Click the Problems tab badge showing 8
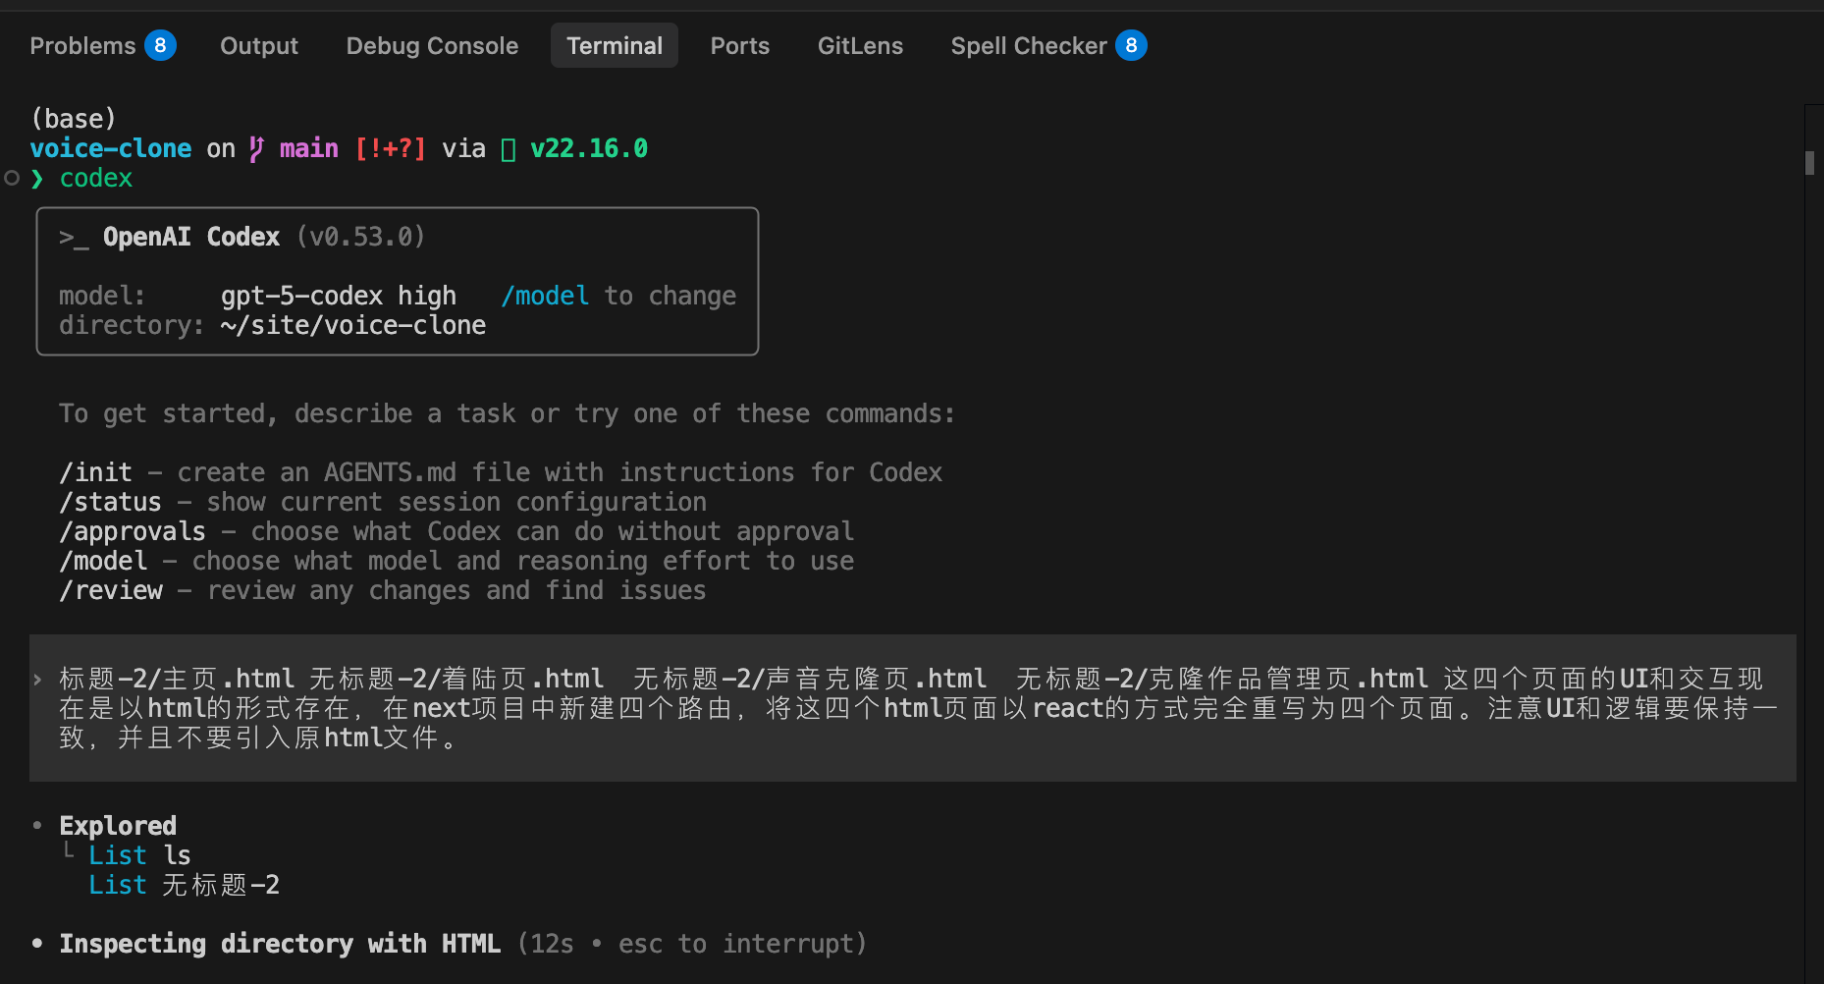The image size is (1824, 984). tap(160, 44)
